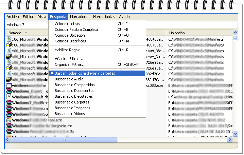Image resolution: width=244 pixels, height=155 pixels.
Task: Open Organizar Filtros… entry
Action: coord(97,64)
